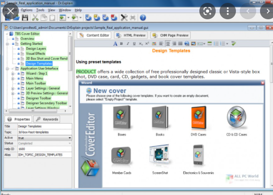This screenshot has height=195, width=273.
Task: Insert hyperlink using the globe icon
Action: point(187,43)
